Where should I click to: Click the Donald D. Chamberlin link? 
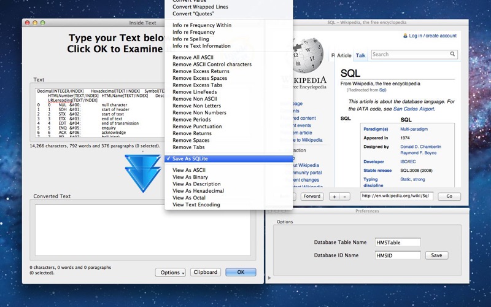point(420,147)
